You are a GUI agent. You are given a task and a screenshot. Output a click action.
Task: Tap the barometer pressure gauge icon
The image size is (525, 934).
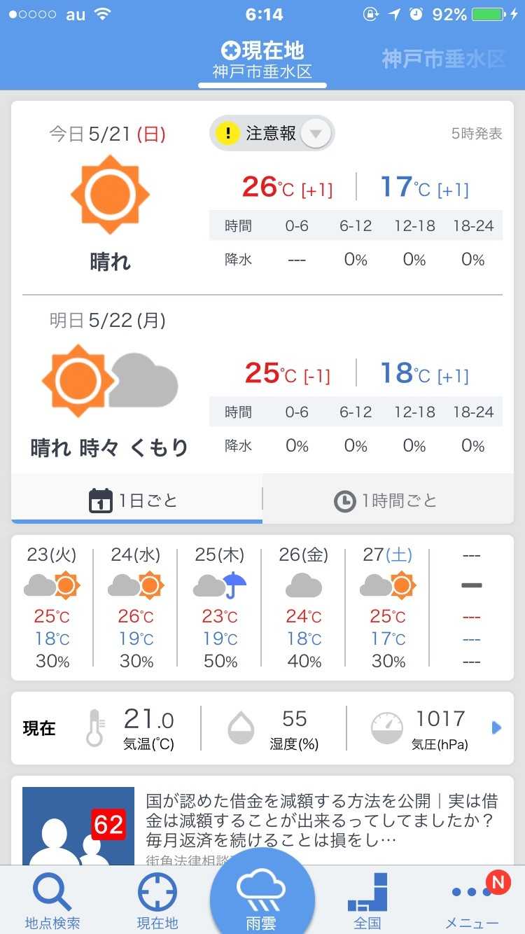pos(386,728)
